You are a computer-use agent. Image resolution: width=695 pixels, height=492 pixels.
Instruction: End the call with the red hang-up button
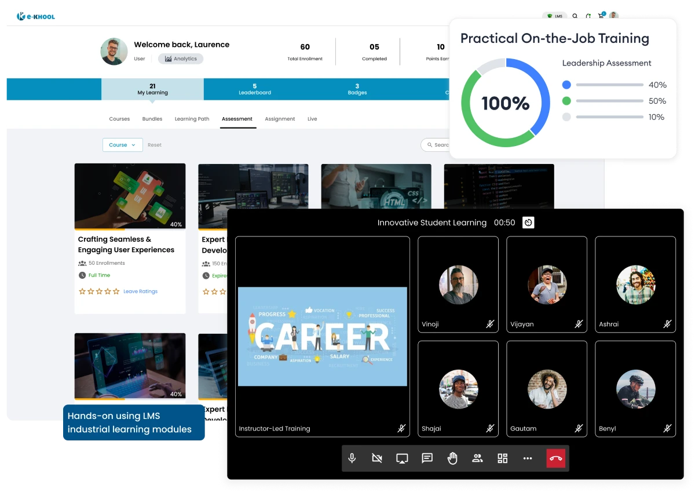click(555, 458)
